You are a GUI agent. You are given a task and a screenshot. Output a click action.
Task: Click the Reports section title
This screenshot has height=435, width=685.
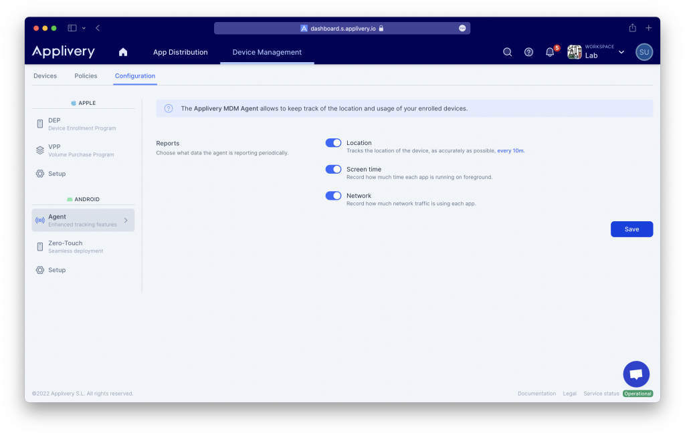pyautogui.click(x=168, y=143)
